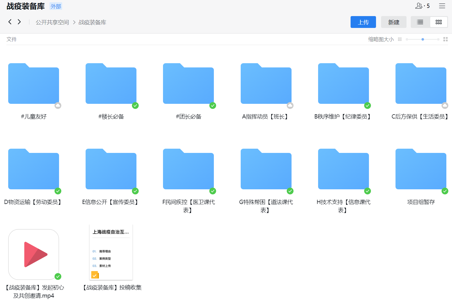Play the 发起初心及共创邀请.mp4 video file
The image size is (452, 303).
click(34, 254)
